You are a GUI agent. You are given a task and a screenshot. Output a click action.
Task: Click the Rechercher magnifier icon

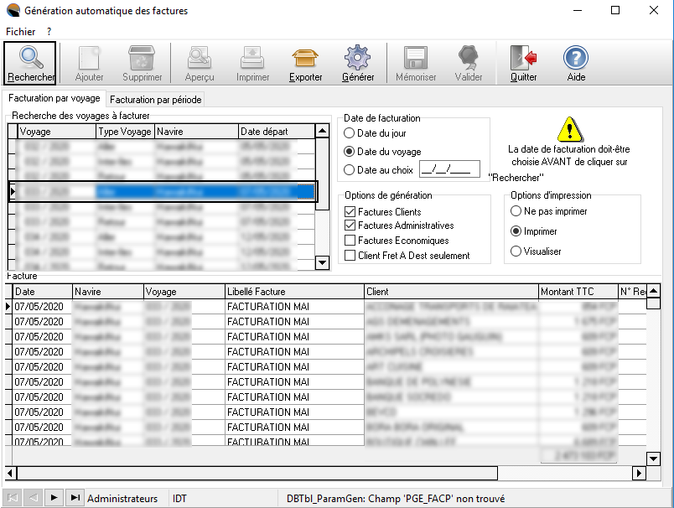coord(31,58)
